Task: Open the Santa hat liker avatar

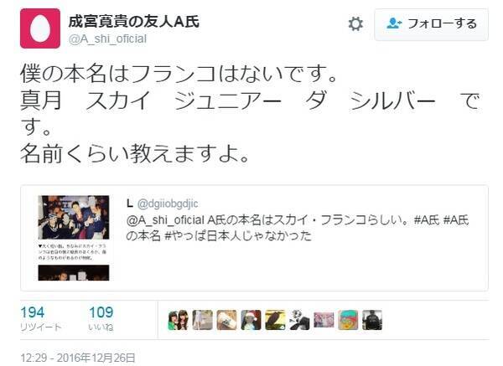Action: [251, 320]
